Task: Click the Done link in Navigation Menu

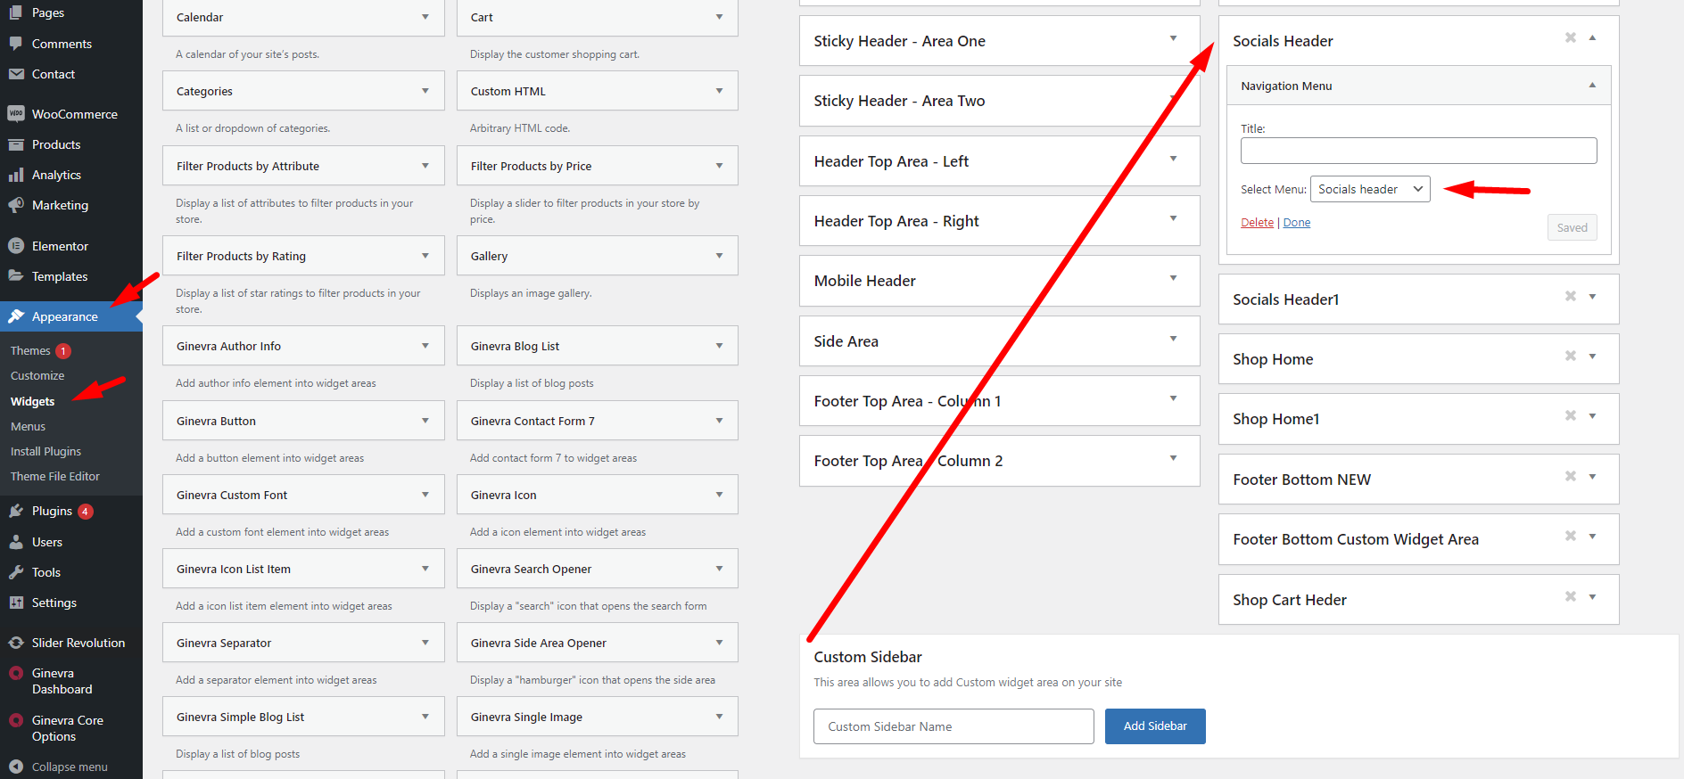Action: 1297,223
